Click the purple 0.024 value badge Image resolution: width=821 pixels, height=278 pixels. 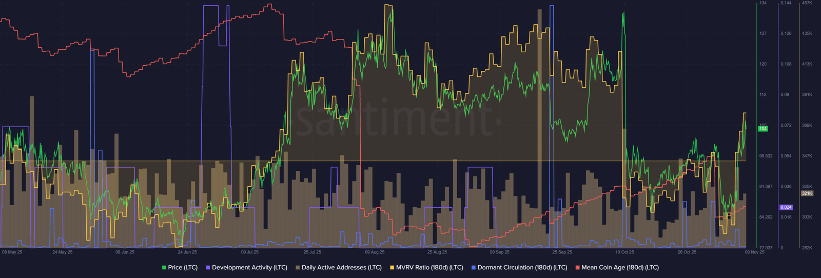(x=786, y=207)
